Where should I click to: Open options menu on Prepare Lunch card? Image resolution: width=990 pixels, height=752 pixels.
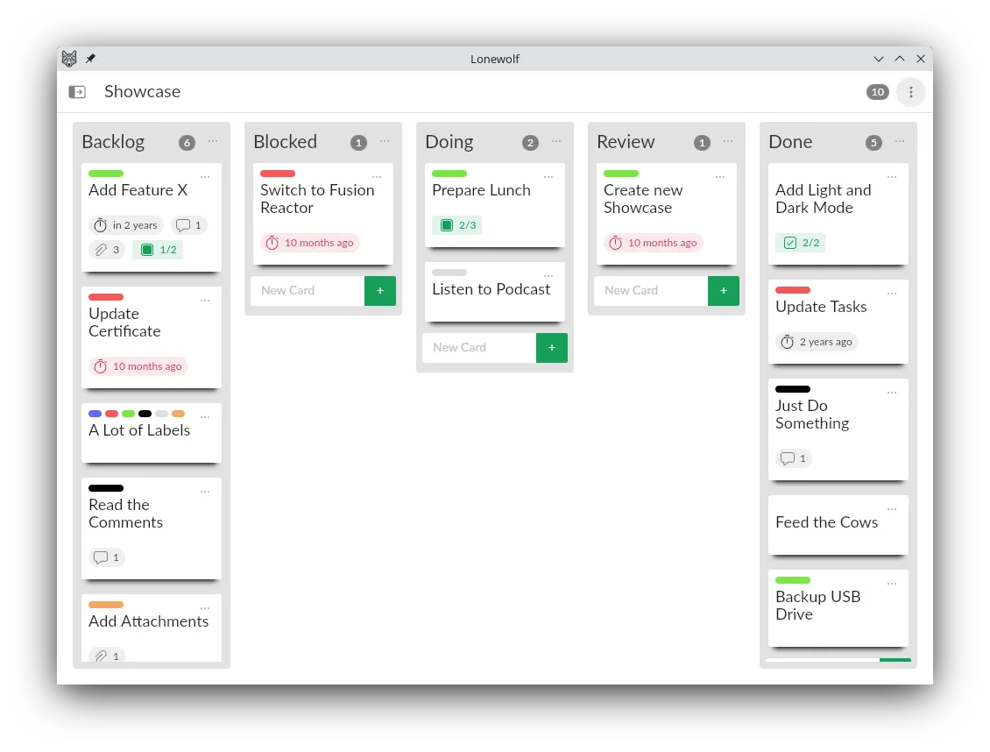coord(548,177)
